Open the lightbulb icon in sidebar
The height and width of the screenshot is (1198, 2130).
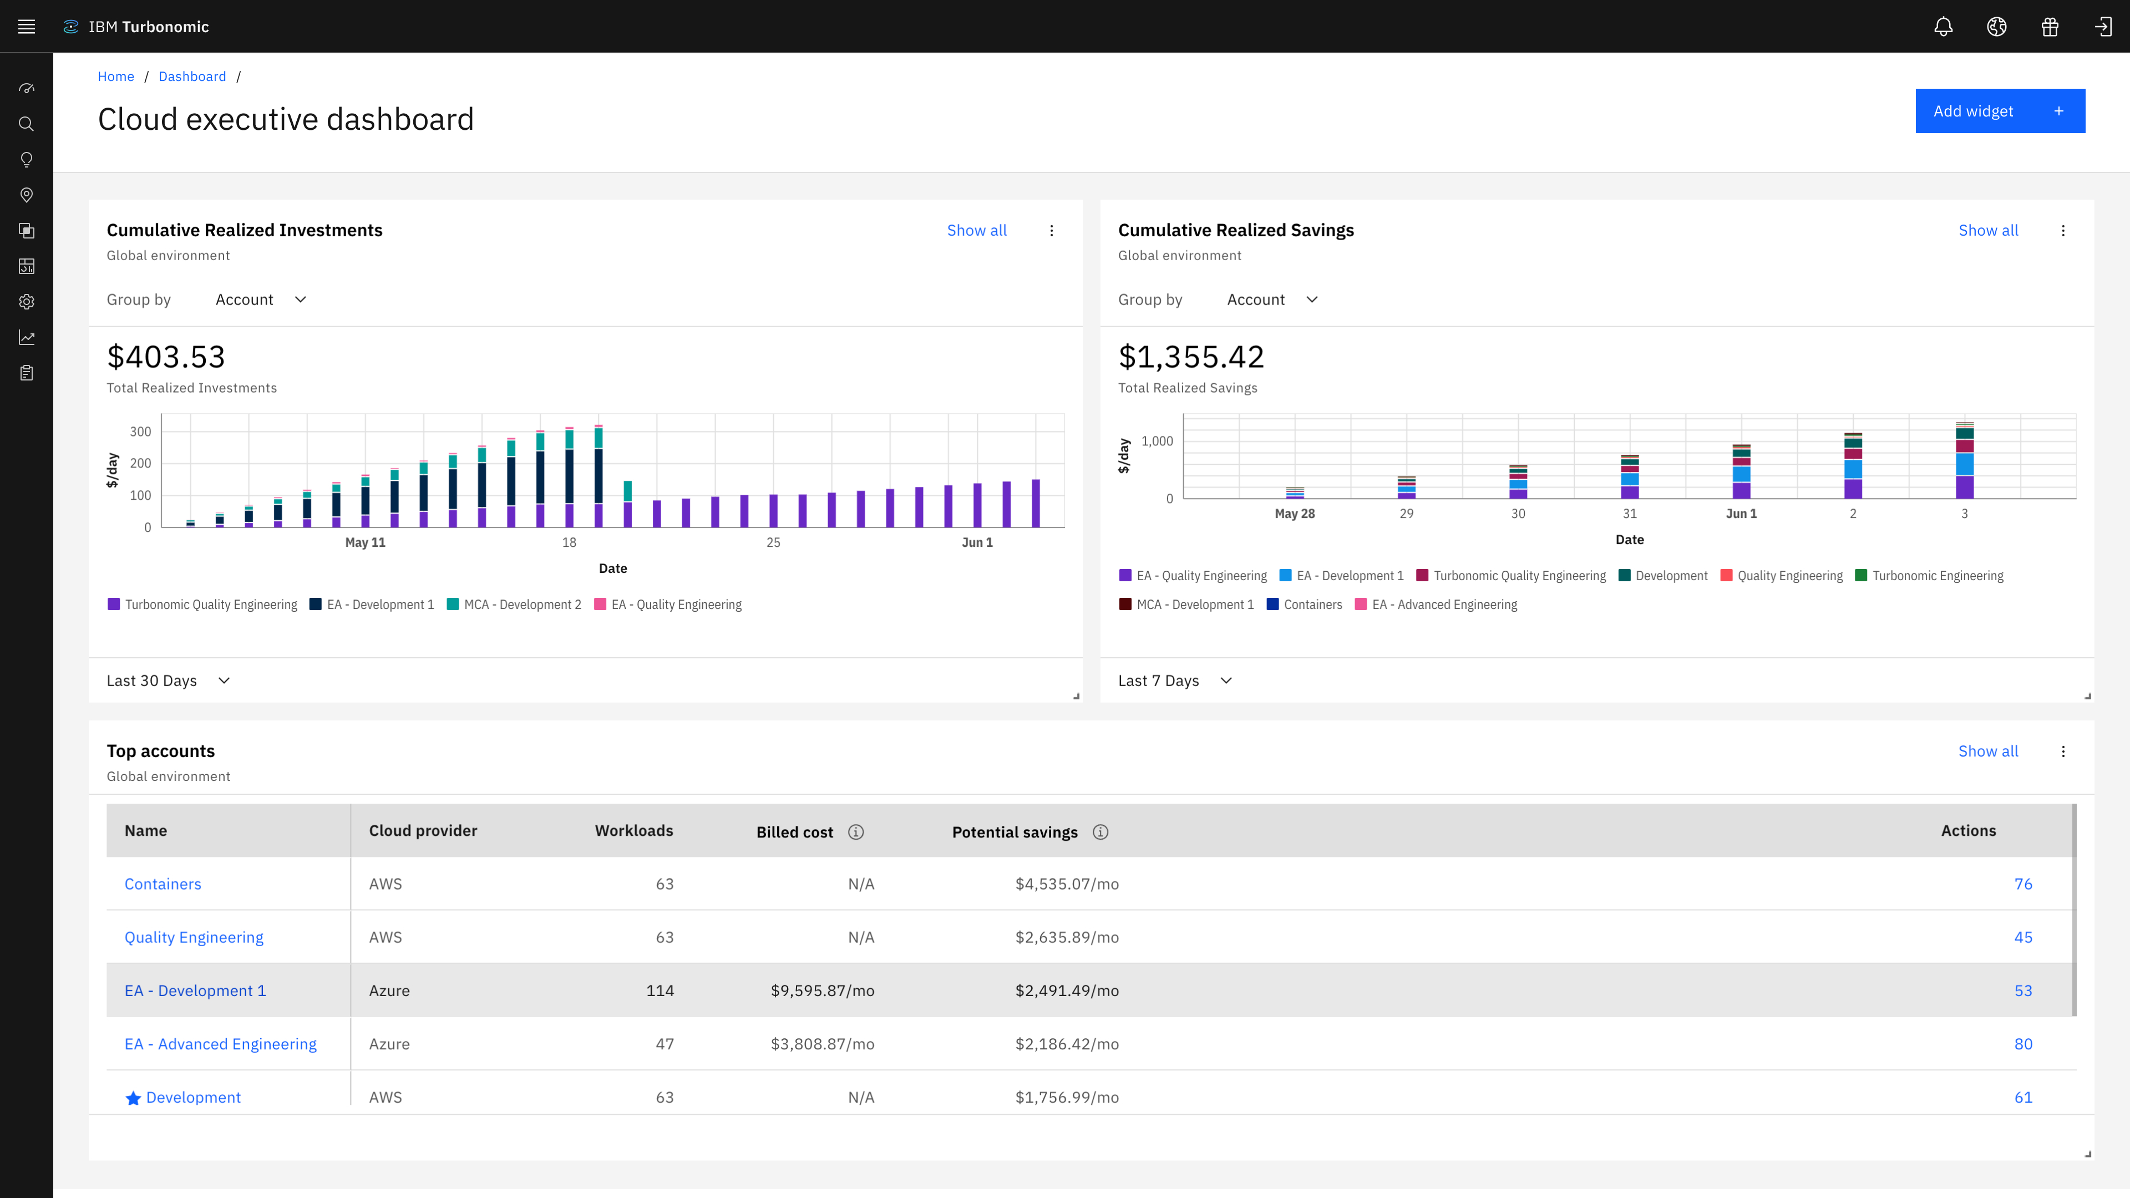27,160
